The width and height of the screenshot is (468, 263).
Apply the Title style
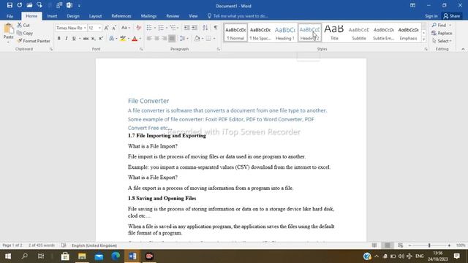tap(334, 33)
